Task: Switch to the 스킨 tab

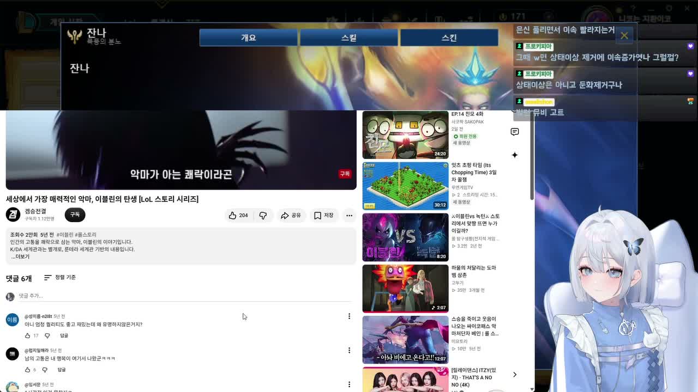Action: (449, 38)
